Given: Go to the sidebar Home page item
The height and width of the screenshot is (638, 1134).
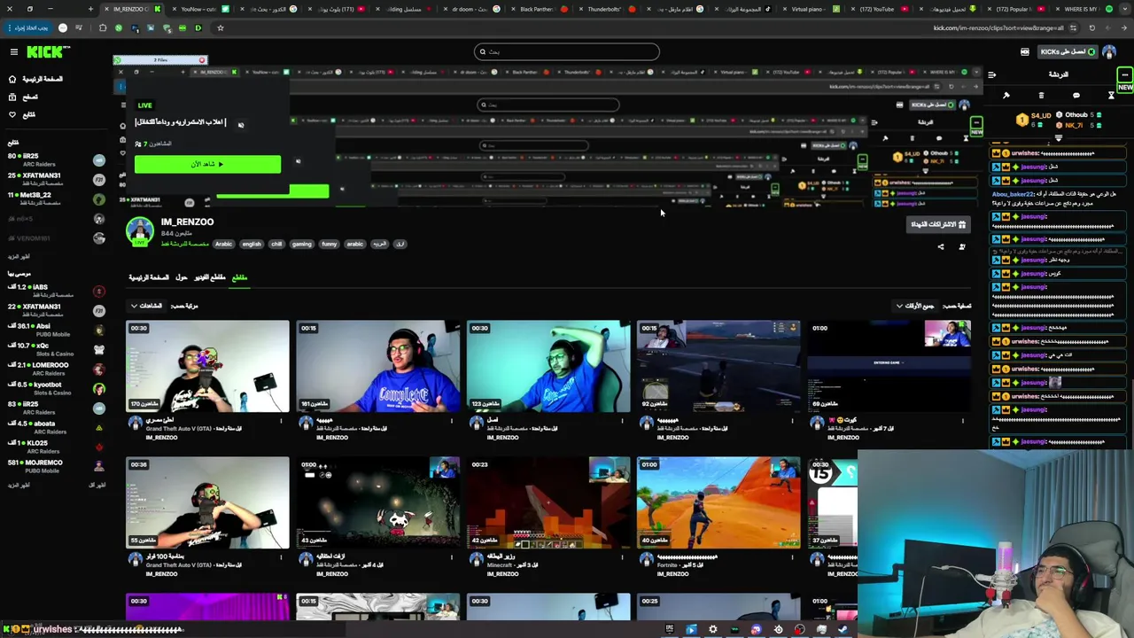Looking at the screenshot, I should tap(35, 79).
